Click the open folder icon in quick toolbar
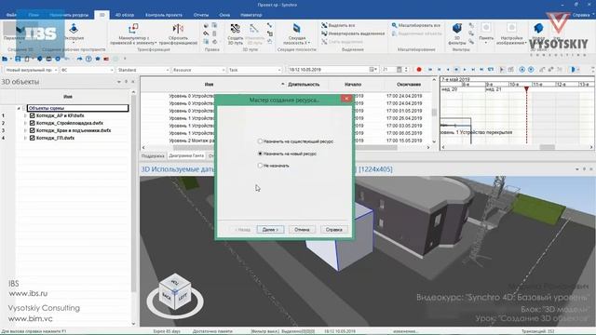The width and height of the screenshot is (596, 335). (x=5, y=59)
